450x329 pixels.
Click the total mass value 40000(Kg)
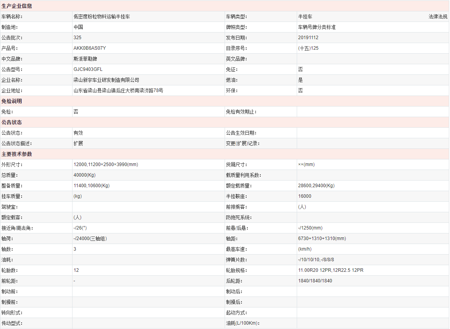(84, 175)
